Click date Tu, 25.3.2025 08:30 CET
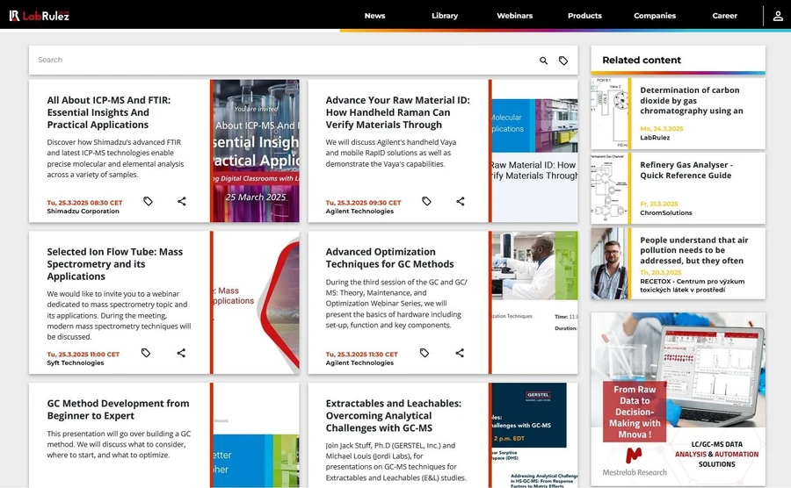The width and height of the screenshot is (791, 488). (84, 203)
